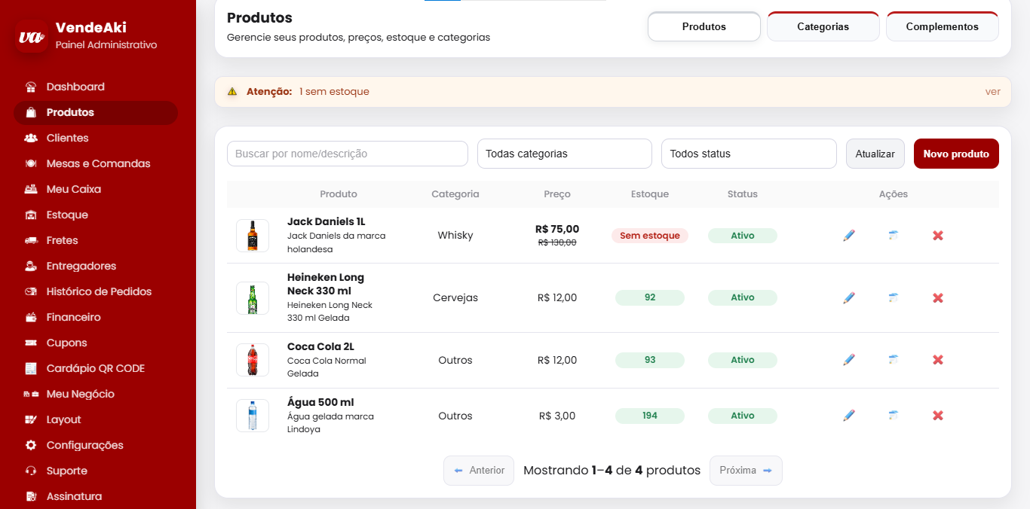
Task: Click the search by nome/descrição field
Action: tap(347, 154)
